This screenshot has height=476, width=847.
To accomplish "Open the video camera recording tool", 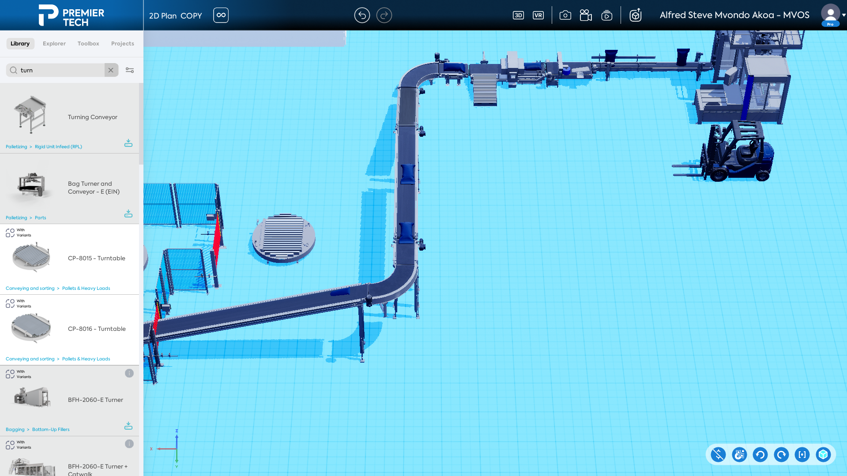I will [586, 15].
